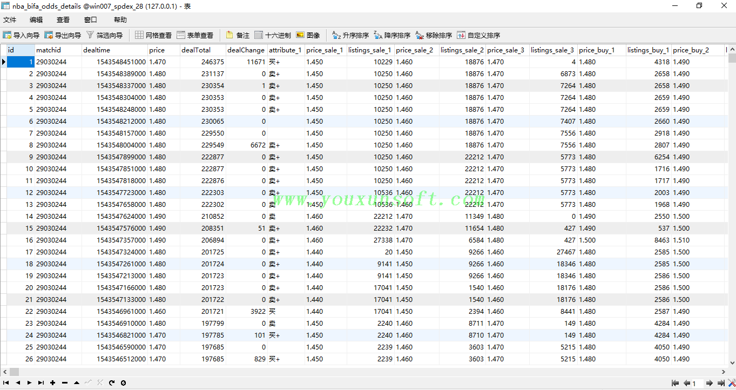Open the Export Wizard (导出向导) tool
This screenshot has height=390, width=736.
pos(63,35)
